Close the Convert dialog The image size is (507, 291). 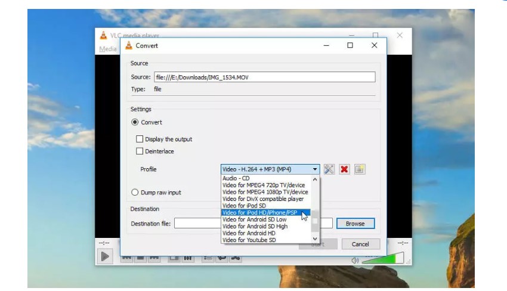pyautogui.click(x=374, y=45)
